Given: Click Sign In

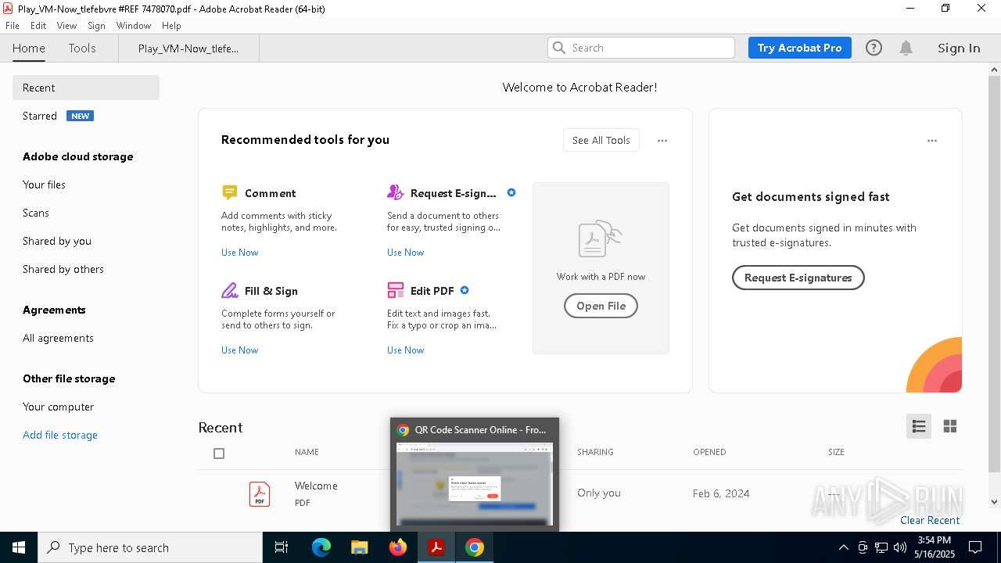Looking at the screenshot, I should 959,48.
